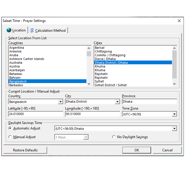Image resolution: width=185 pixels, height=173 pixels.
Task: Click the Restore Defaults button
Action: click(x=25, y=150)
